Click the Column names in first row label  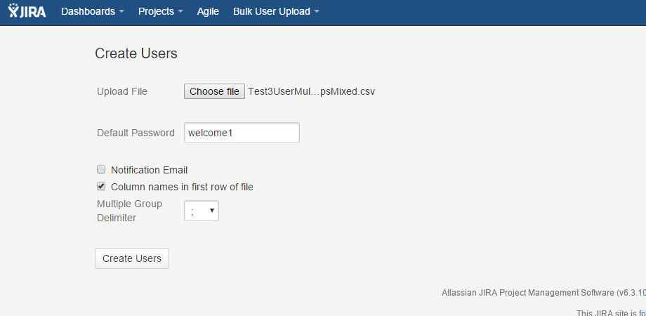pyautogui.click(x=182, y=187)
